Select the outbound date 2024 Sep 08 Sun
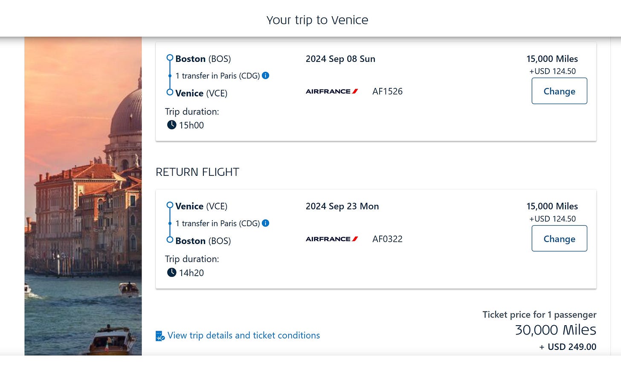The width and height of the screenshot is (621, 370). pyautogui.click(x=340, y=59)
